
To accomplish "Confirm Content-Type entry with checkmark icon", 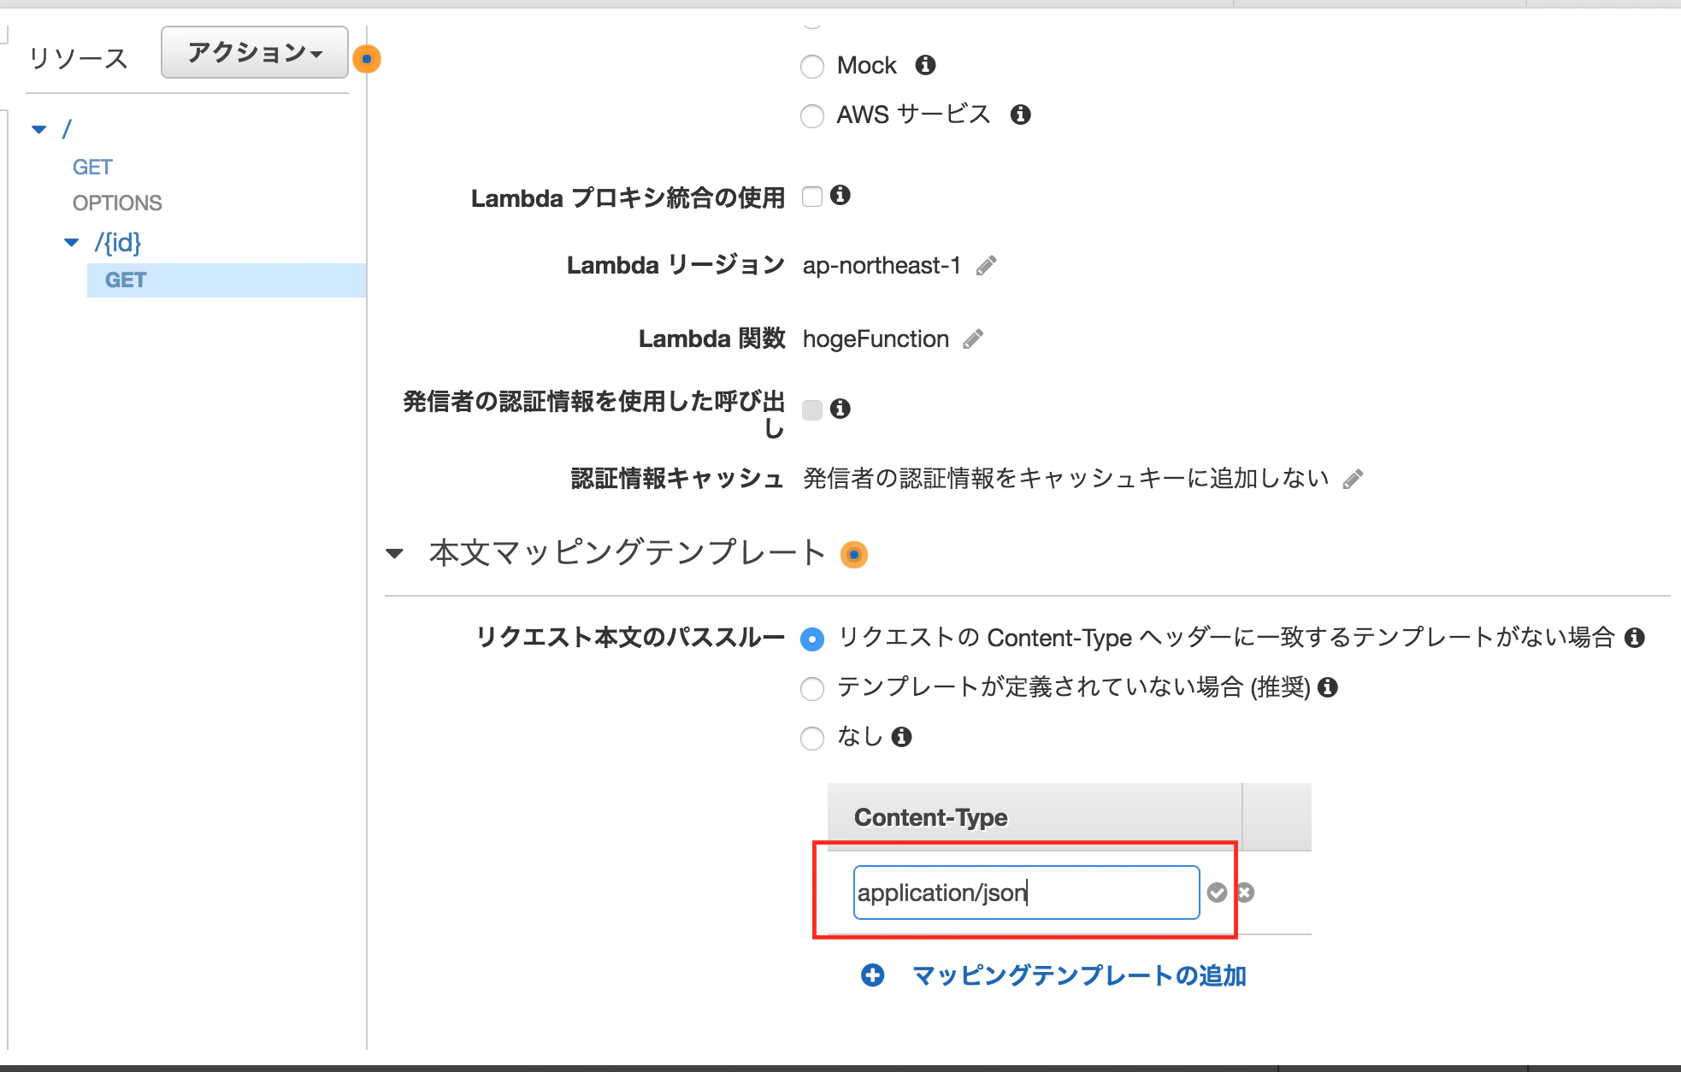I will (x=1217, y=892).
